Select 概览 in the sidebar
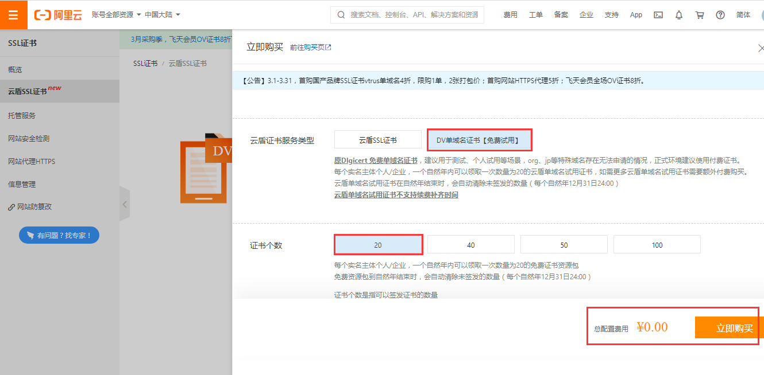 (x=60, y=69)
